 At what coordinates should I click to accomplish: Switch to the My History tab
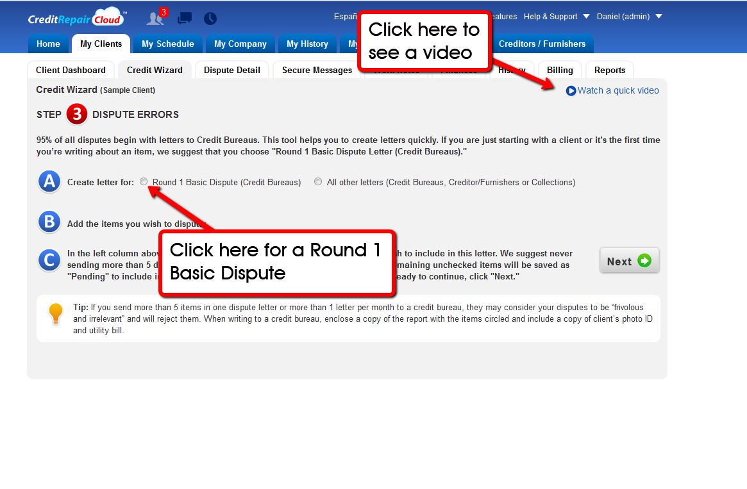[x=307, y=44]
